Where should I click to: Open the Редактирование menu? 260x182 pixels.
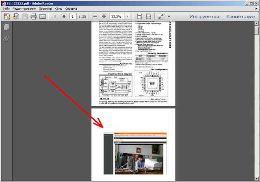point(24,9)
